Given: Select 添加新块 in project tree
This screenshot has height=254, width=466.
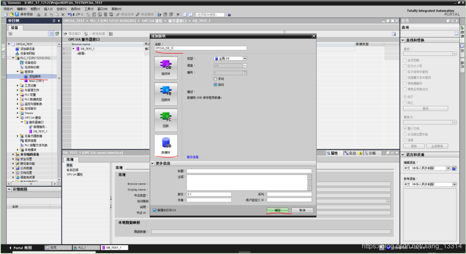Looking at the screenshot, I should 33,76.
